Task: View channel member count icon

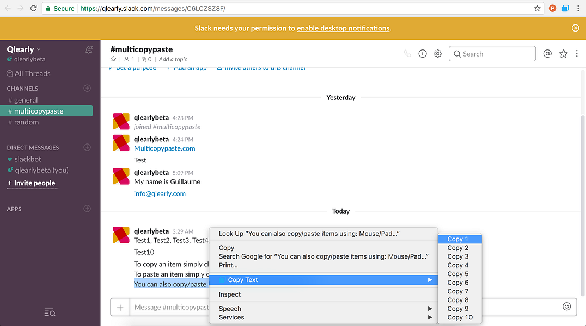Action: pyautogui.click(x=129, y=59)
